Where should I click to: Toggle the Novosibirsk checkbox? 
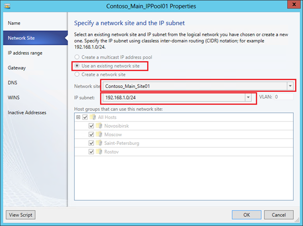click(91, 126)
